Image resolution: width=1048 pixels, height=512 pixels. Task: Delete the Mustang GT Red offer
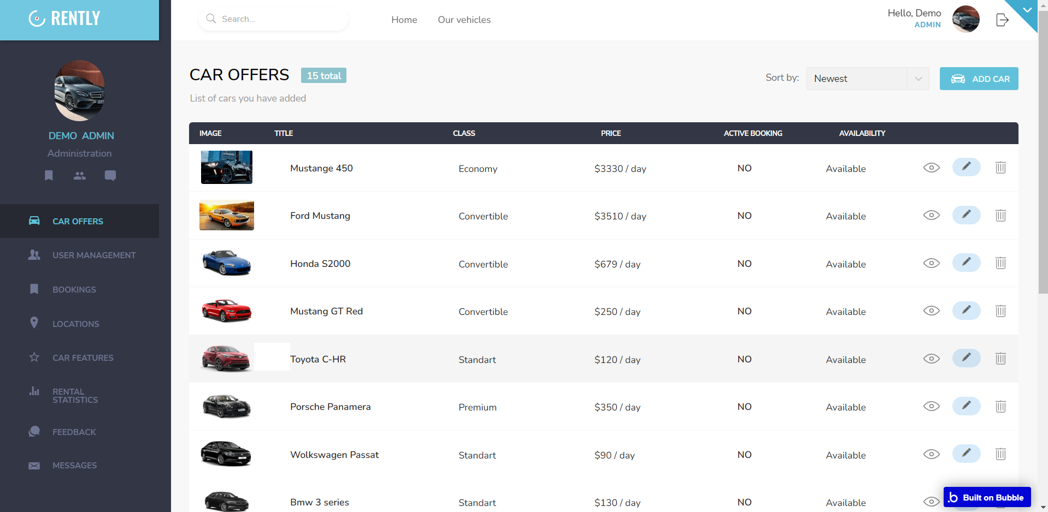coord(1000,311)
